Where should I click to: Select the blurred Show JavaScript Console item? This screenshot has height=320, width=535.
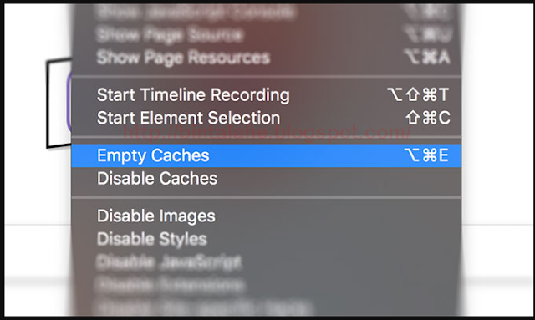266,13
